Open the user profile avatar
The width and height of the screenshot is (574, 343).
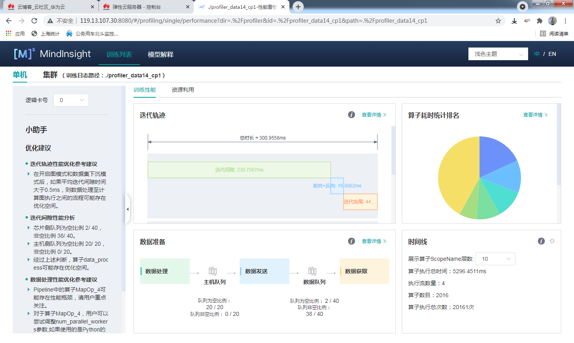[x=552, y=21]
